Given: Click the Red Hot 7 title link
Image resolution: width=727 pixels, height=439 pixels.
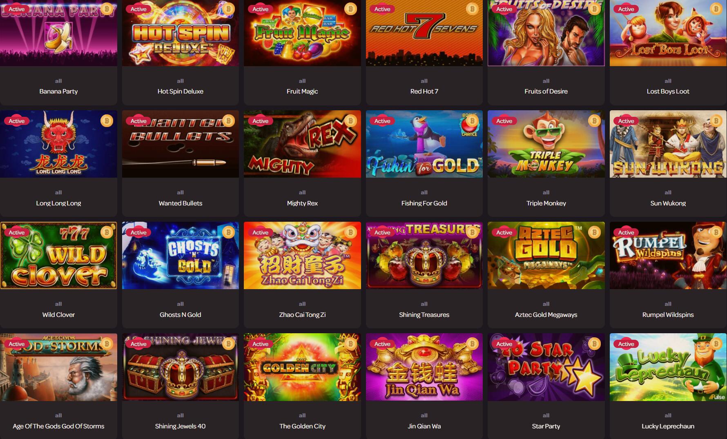Looking at the screenshot, I should click(x=424, y=91).
